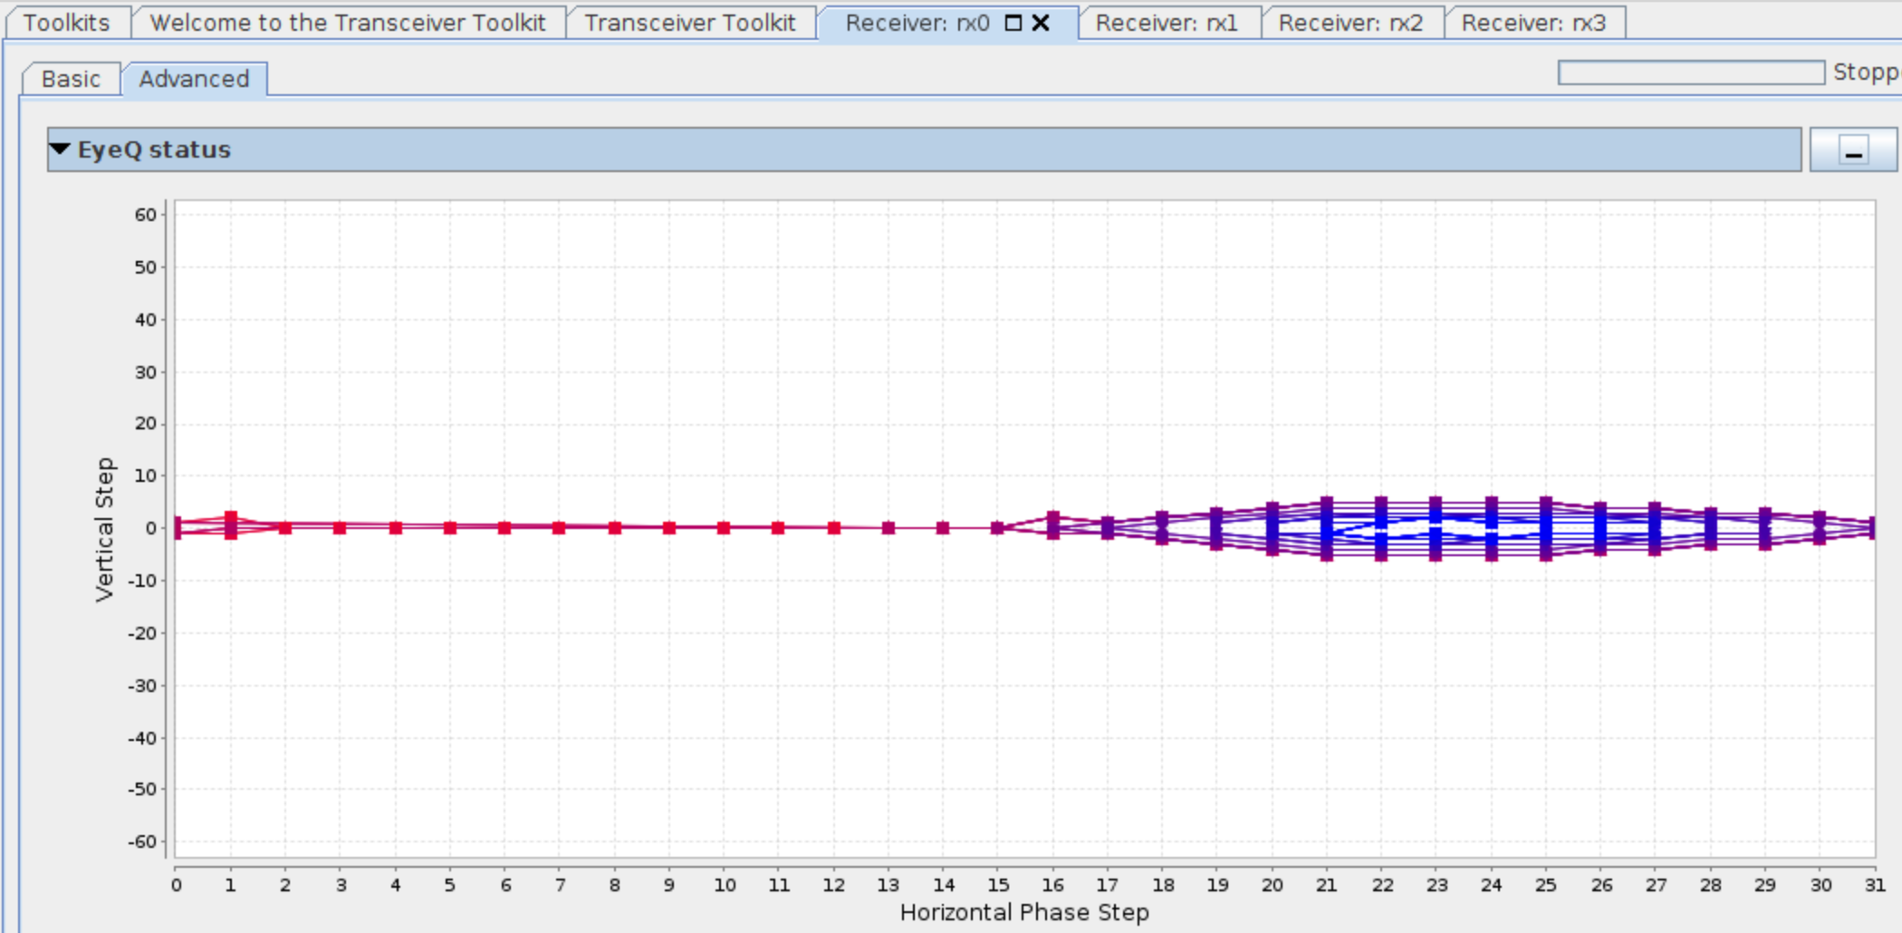The image size is (1902, 933).
Task: Maximize the Receiver: rx0 tab panel
Action: click(1013, 23)
